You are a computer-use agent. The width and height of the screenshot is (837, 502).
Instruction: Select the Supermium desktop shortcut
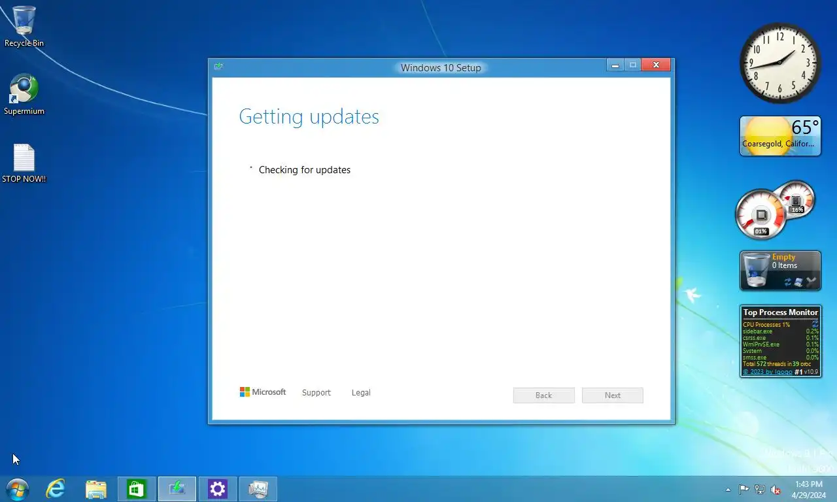[24, 95]
